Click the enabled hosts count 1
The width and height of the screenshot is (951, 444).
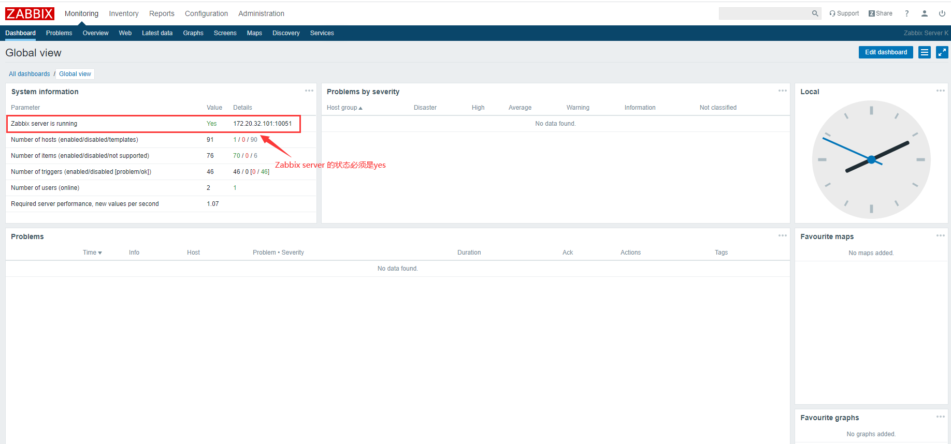(x=235, y=140)
